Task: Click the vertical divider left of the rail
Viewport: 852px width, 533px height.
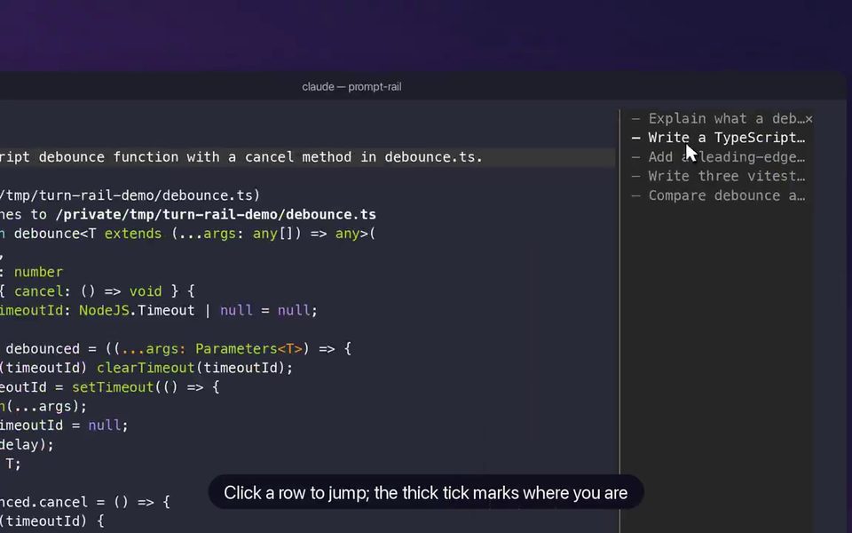Action: 619,321
